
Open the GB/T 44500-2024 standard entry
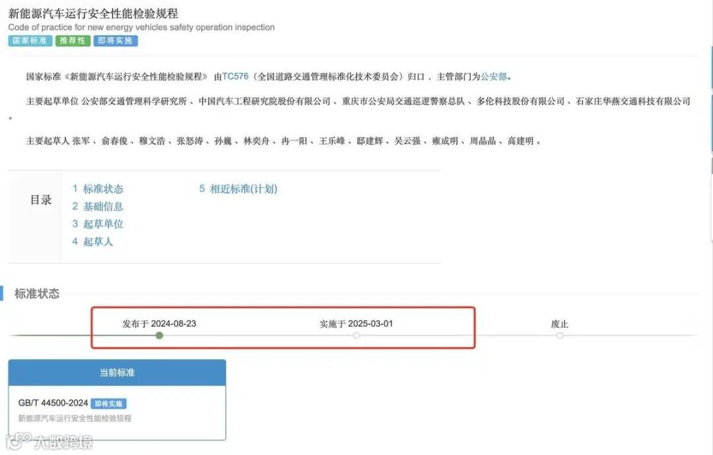point(53,403)
